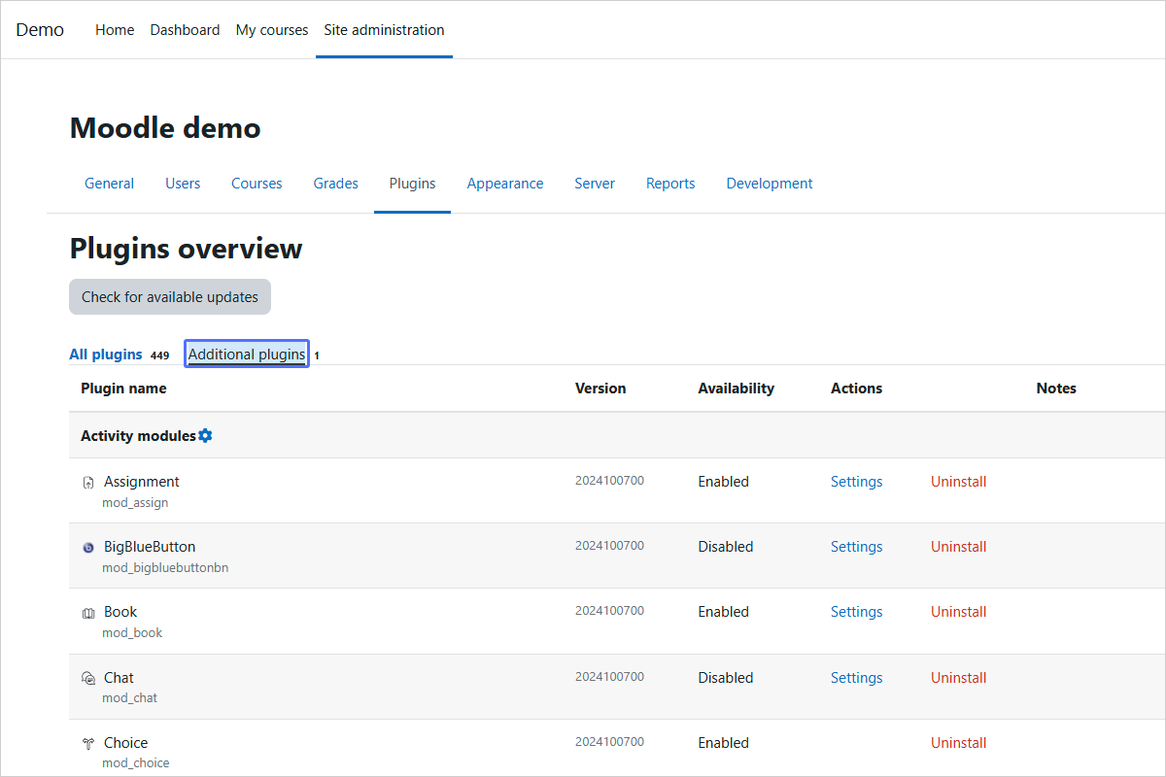Click the Book plugin name
The height and width of the screenshot is (777, 1166).
(x=120, y=612)
